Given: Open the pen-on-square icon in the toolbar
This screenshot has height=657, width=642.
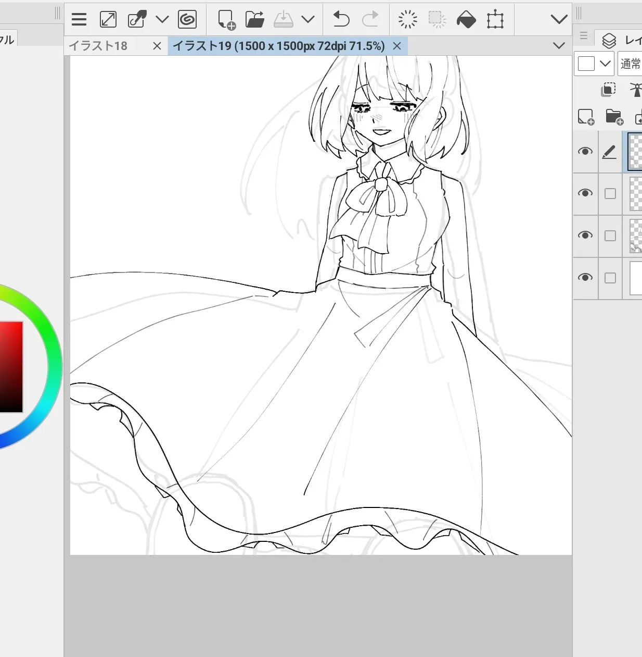Looking at the screenshot, I should coord(137,20).
